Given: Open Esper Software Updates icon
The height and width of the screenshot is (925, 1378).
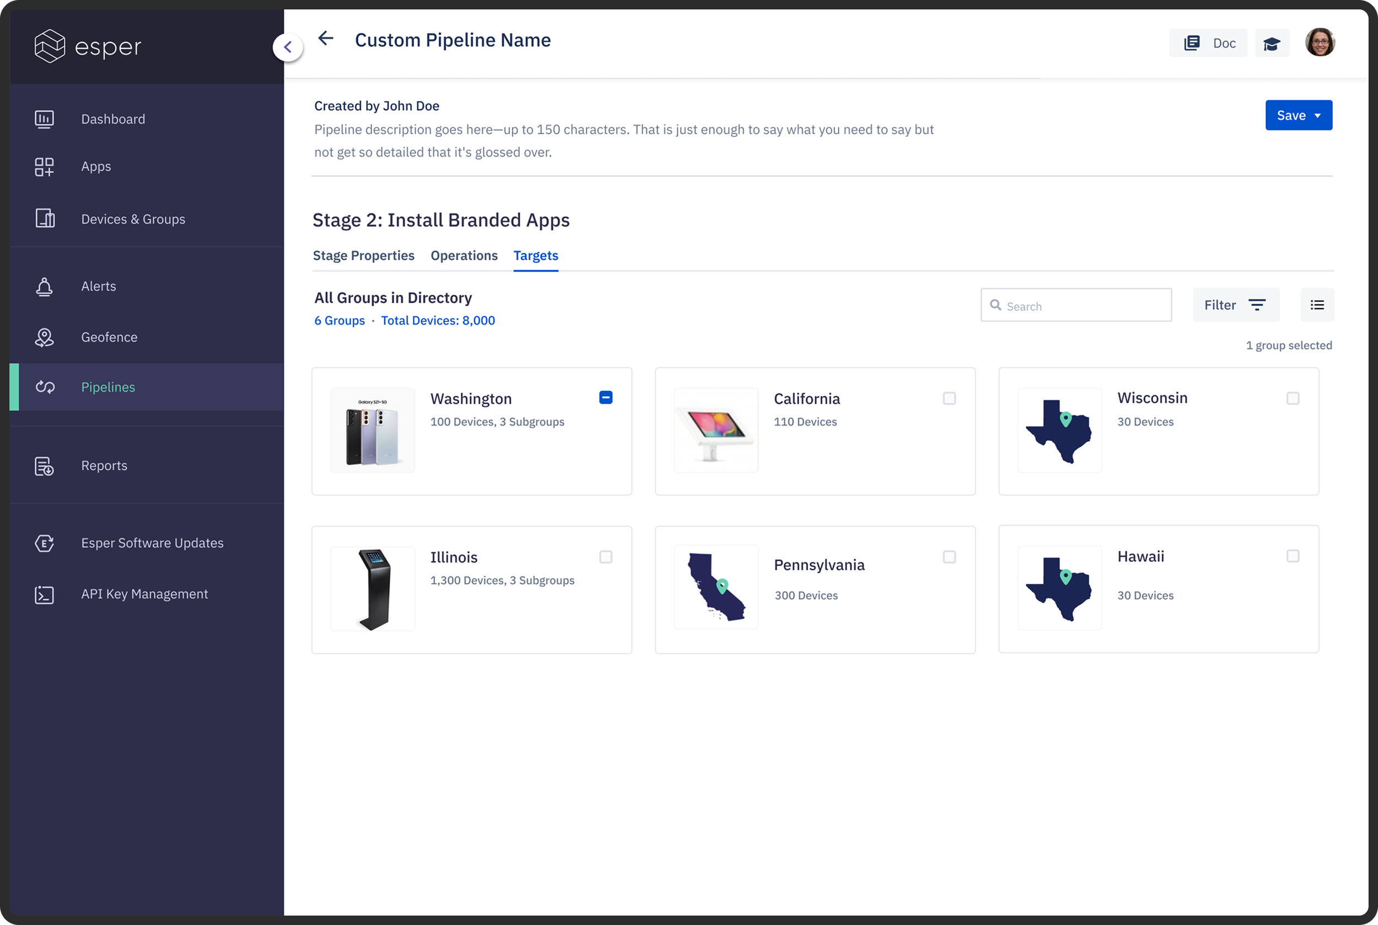Looking at the screenshot, I should [x=44, y=544].
